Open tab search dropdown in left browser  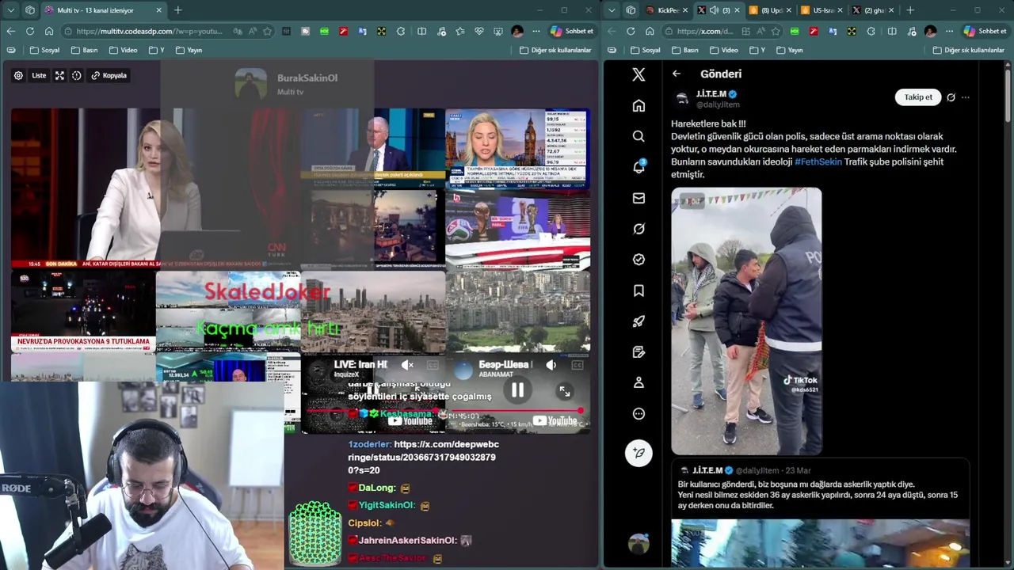click(x=10, y=10)
